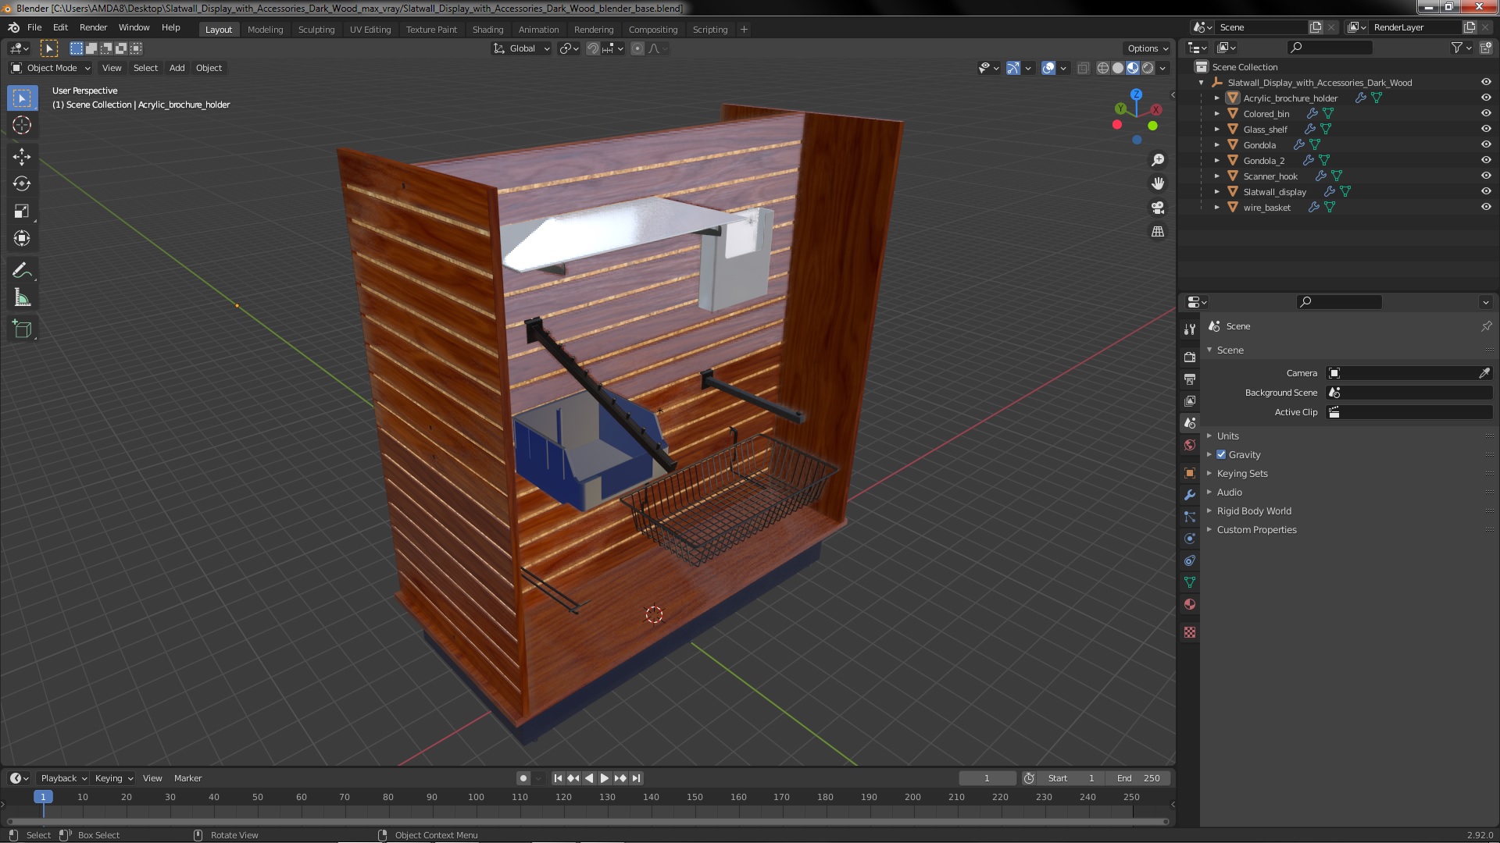Open timeline Keying popover
This screenshot has width=1500, height=843.
113,778
